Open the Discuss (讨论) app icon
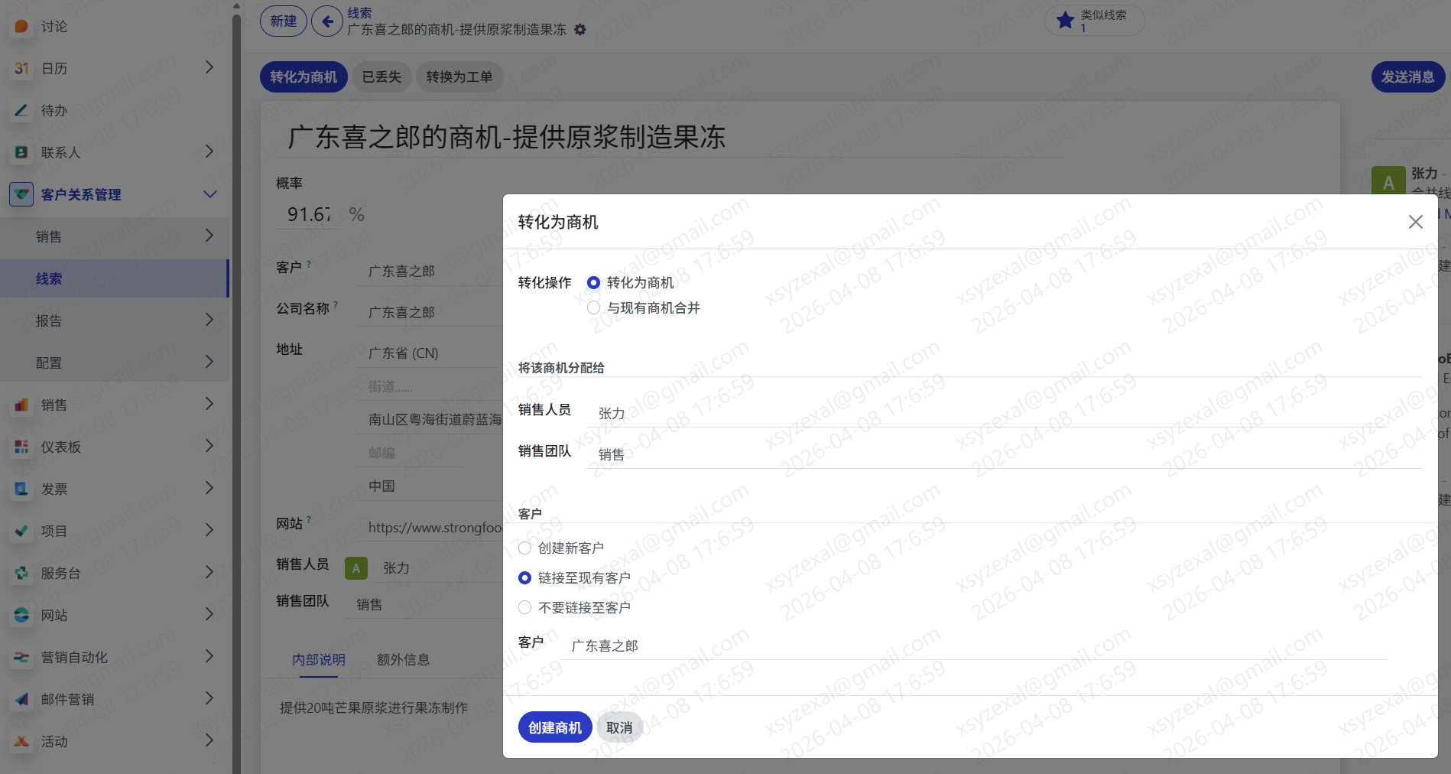 pyautogui.click(x=21, y=27)
